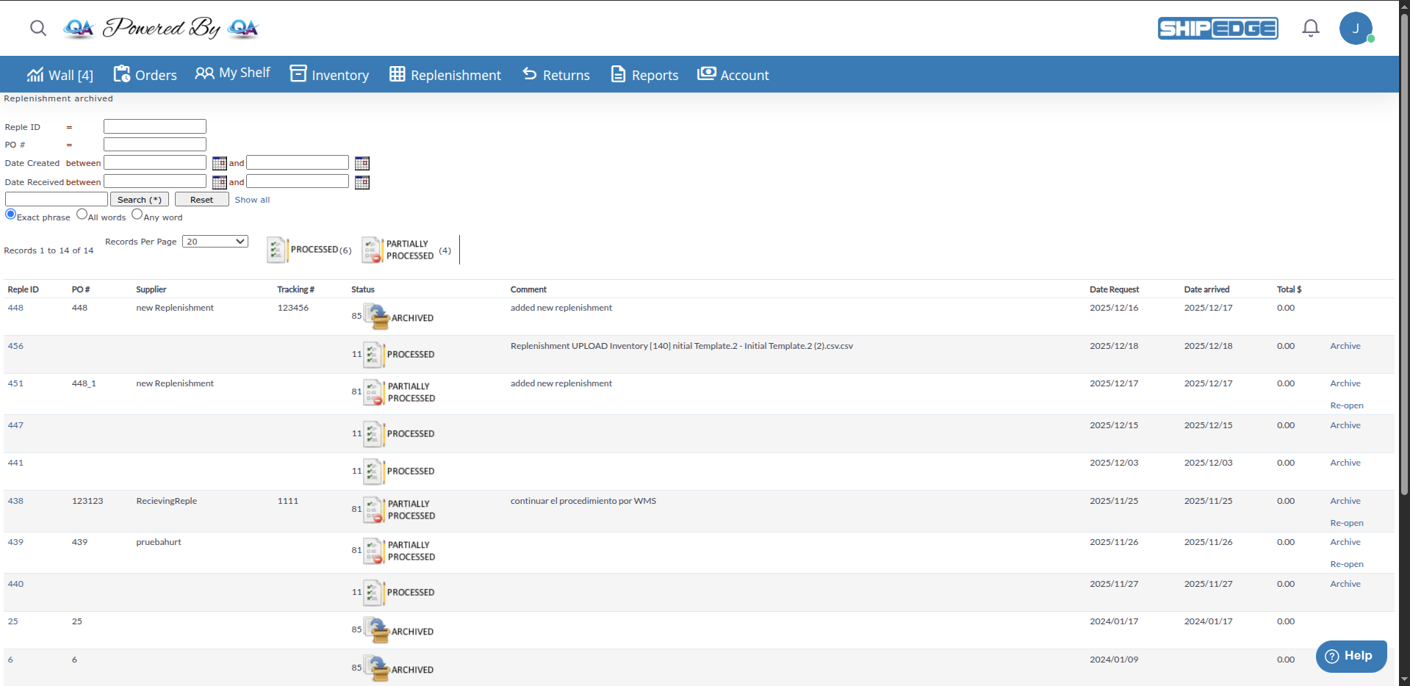Select the Exact phrase radio button
Screen dimensions: 1410x686
(10, 214)
